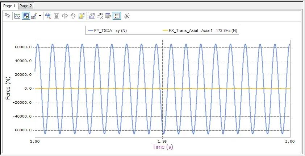
Task: Click the -40000.0 Y-axis label
Action: (22, 116)
